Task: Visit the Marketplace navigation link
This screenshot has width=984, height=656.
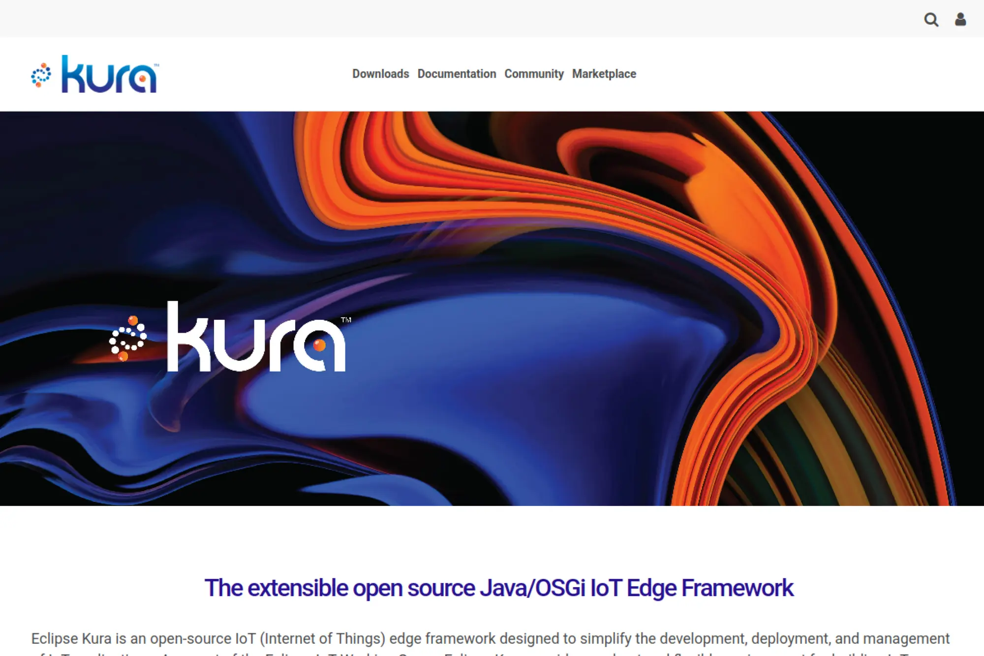Action: click(x=604, y=74)
